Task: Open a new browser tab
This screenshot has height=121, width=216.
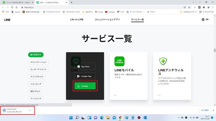Action: 72,2
